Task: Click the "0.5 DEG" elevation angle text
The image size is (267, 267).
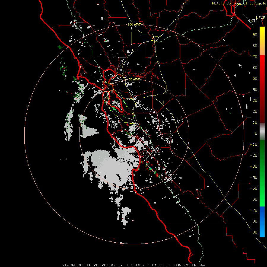Action: pyautogui.click(x=135, y=265)
